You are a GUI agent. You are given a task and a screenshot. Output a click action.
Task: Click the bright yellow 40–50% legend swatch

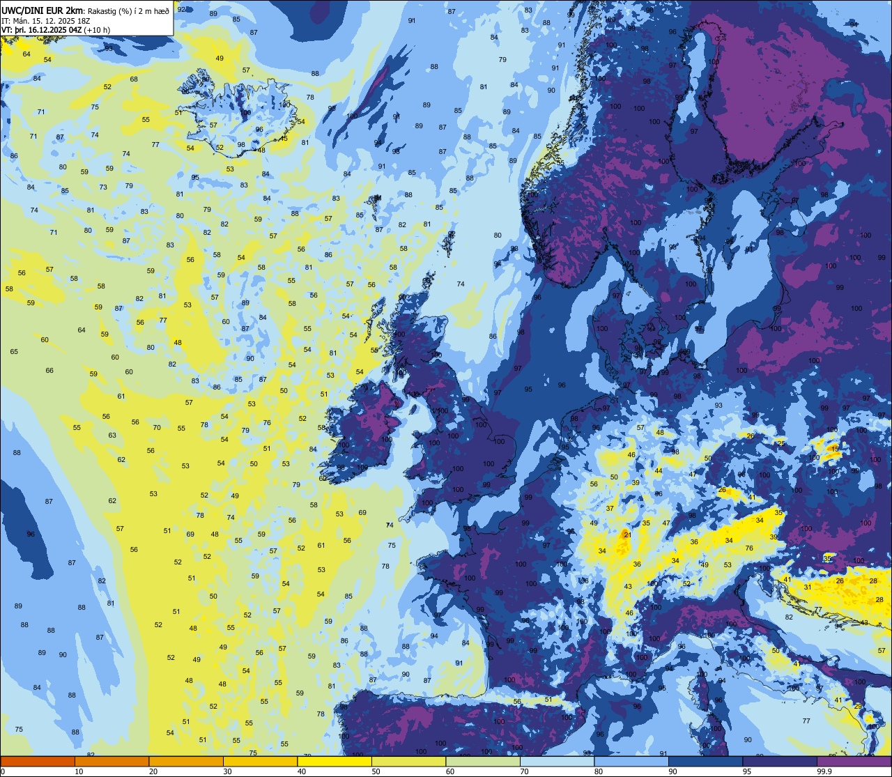click(334, 761)
